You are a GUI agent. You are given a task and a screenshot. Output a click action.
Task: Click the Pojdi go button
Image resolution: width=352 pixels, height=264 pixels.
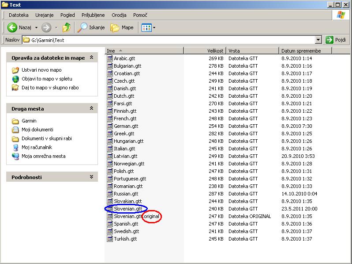336,40
